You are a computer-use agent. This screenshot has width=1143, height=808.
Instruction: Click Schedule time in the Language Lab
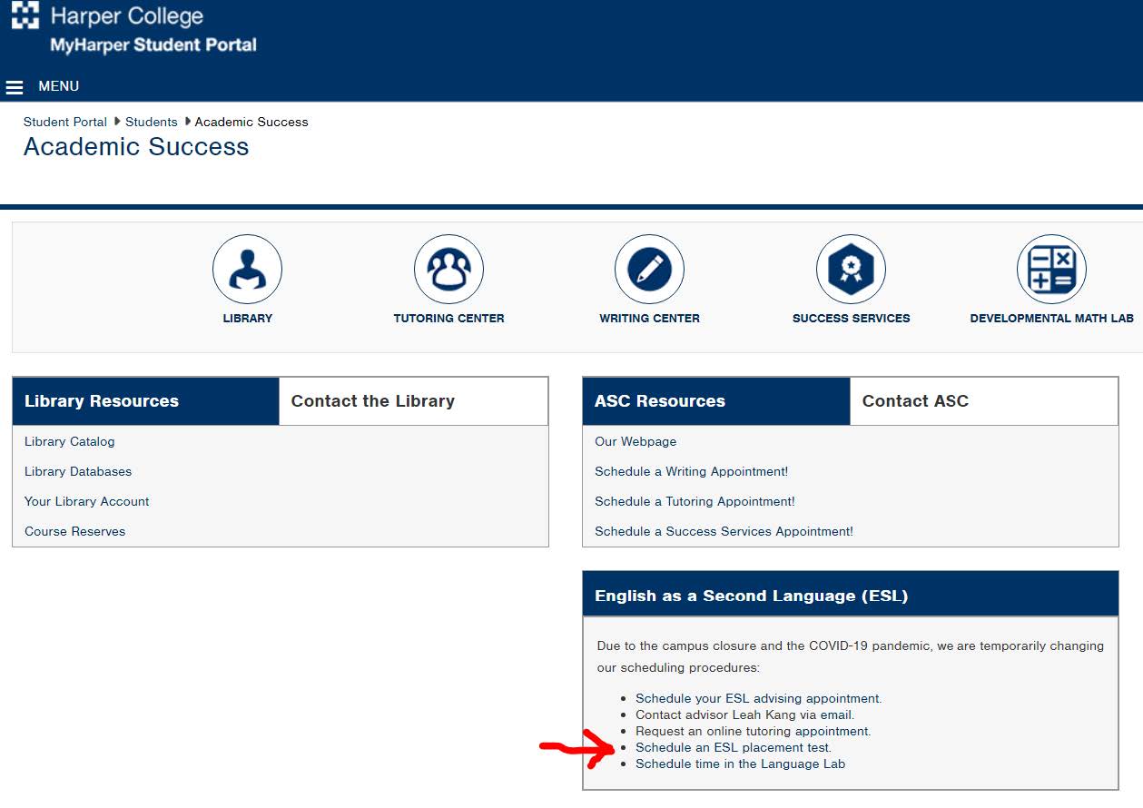pos(741,764)
